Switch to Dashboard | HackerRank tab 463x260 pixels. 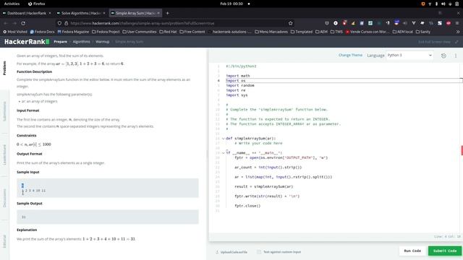27,13
